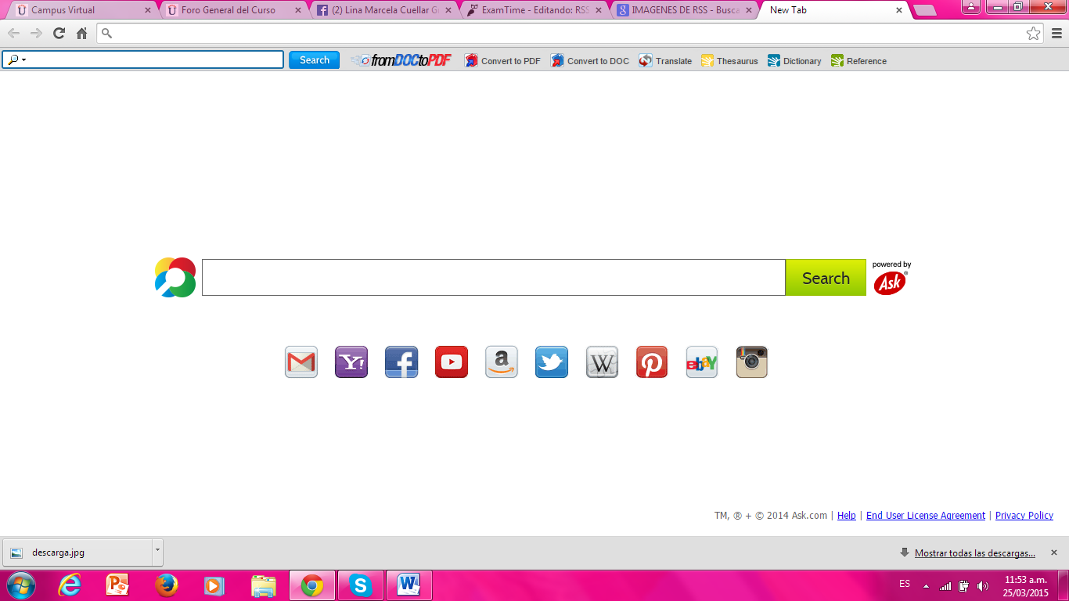Open the YouTube shortcut icon

coord(452,362)
